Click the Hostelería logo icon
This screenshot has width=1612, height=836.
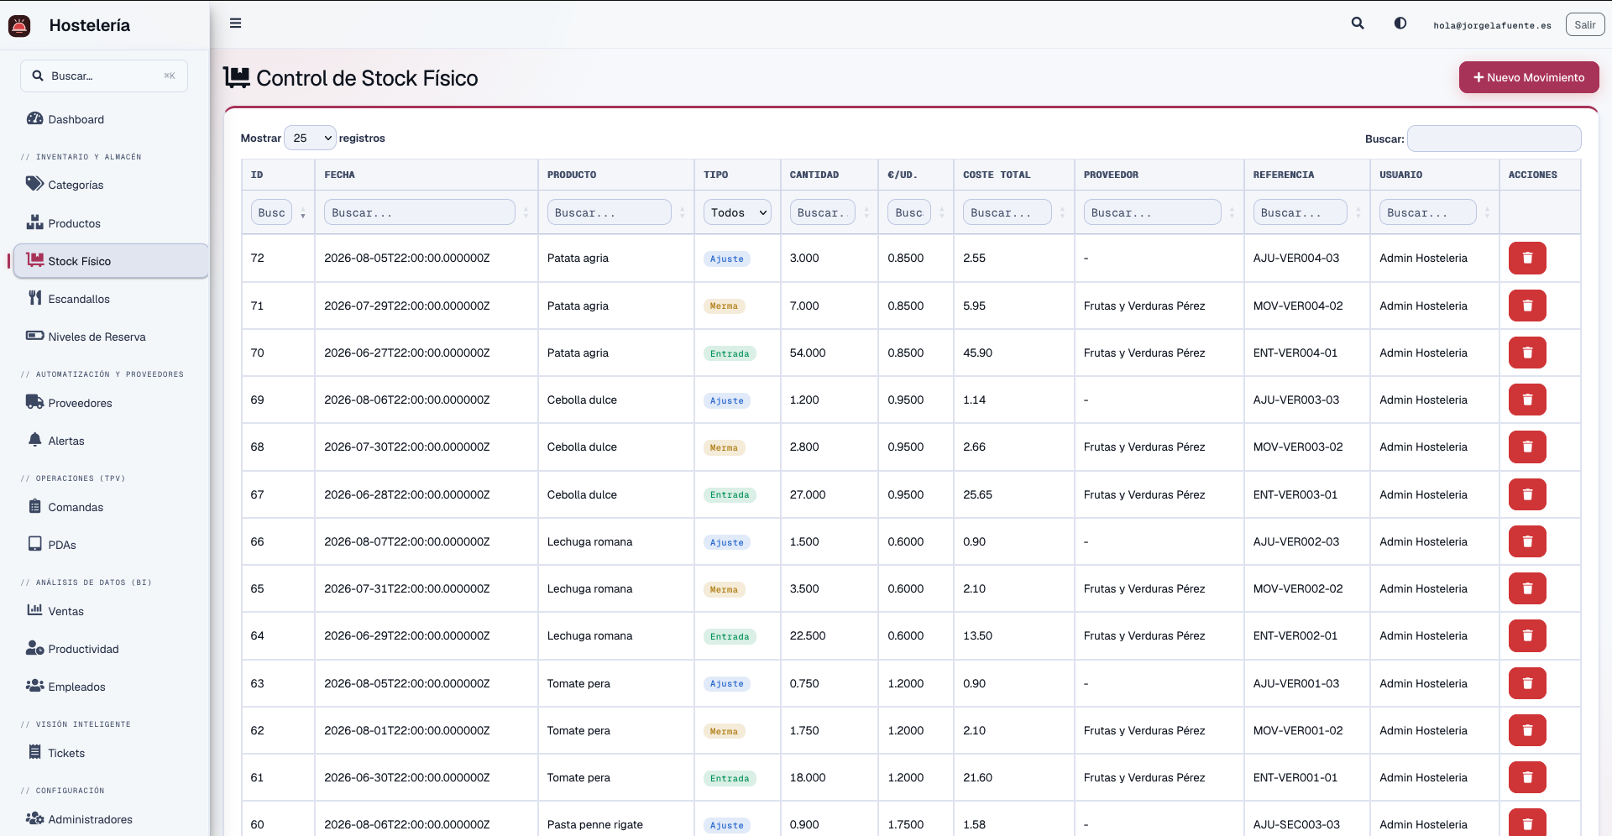point(19,26)
